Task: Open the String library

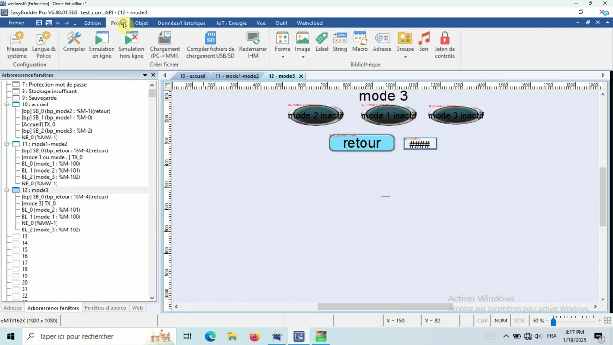Action: point(340,42)
